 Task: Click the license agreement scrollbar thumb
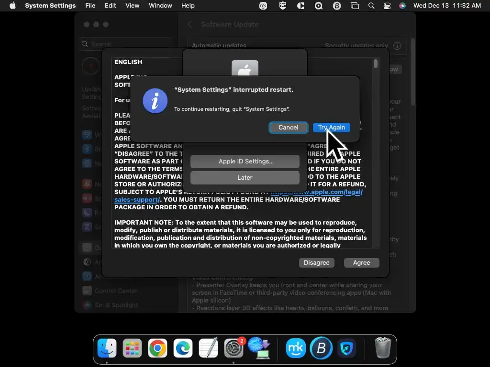click(x=376, y=64)
